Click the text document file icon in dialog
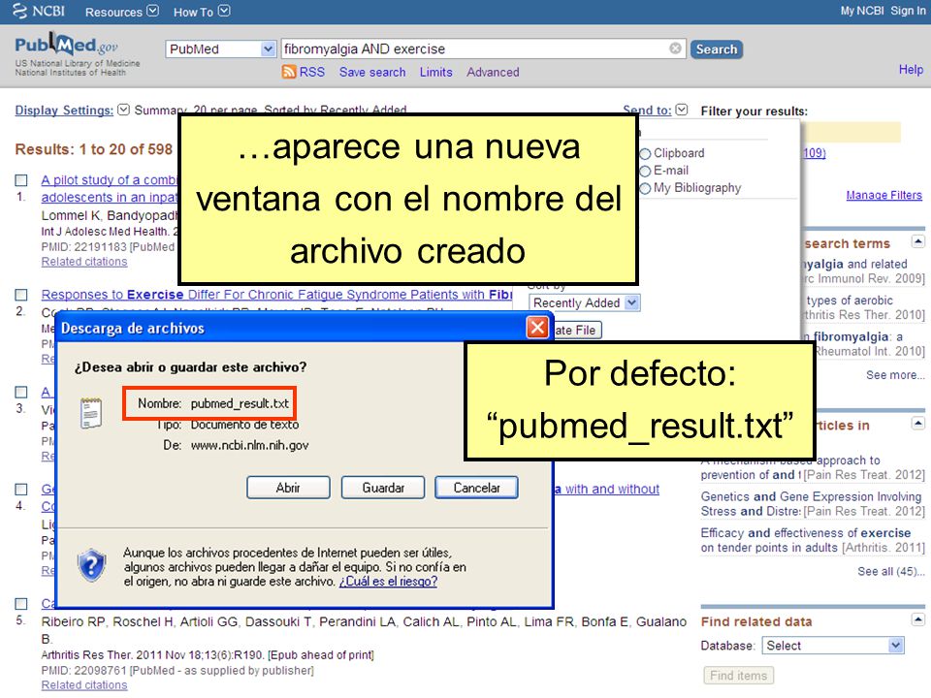The width and height of the screenshot is (931, 698). pos(91,413)
